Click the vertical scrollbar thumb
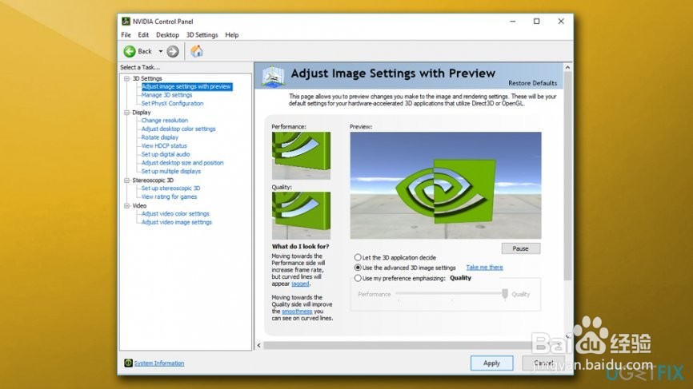693x389 pixels. point(568,176)
